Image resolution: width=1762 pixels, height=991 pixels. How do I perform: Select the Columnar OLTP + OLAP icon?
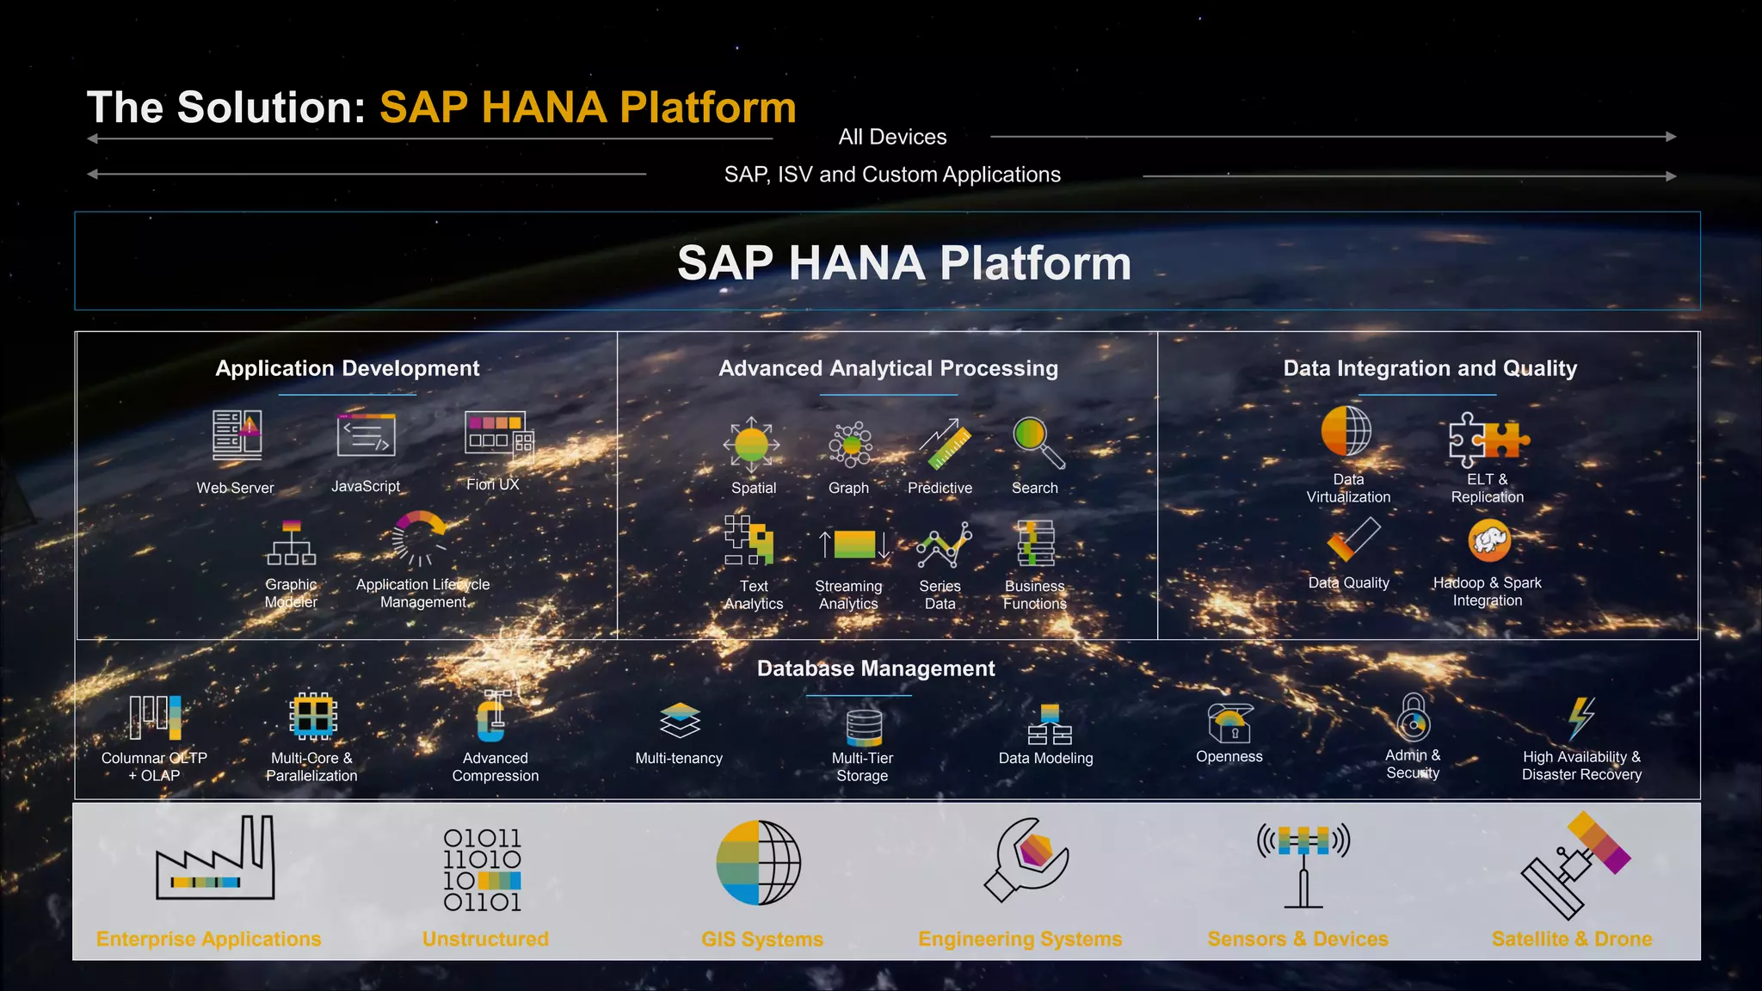(156, 717)
